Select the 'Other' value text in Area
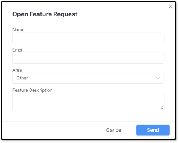179x143 pixels. 22,78
